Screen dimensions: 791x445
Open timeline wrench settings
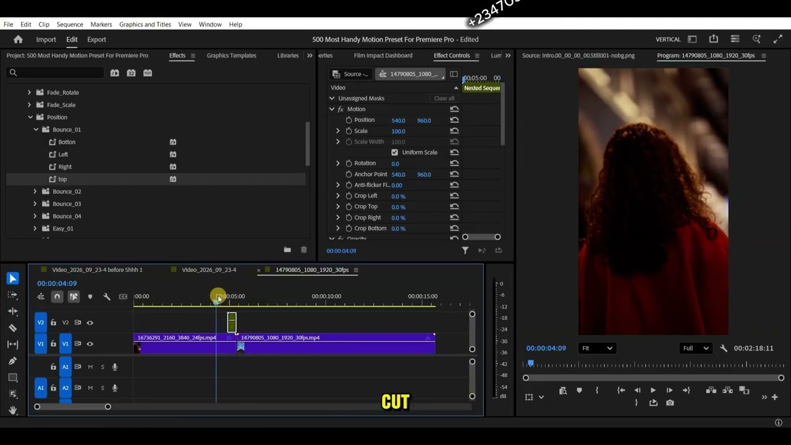coord(106,297)
